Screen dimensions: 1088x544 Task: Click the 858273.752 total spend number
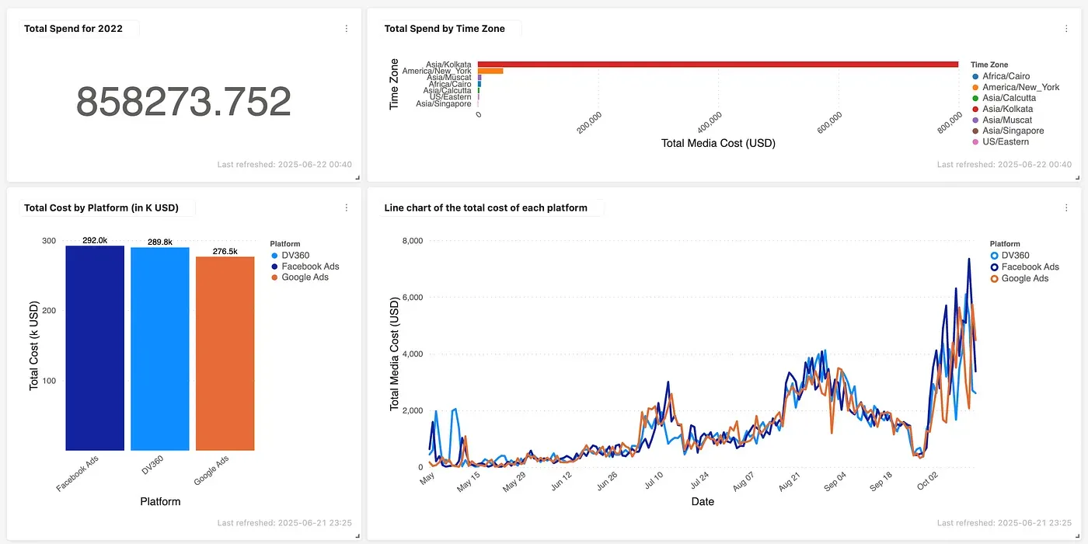pos(183,102)
